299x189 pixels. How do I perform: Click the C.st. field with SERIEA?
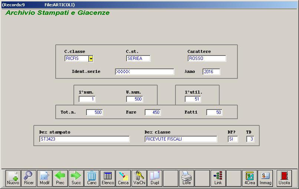[x=138, y=58]
